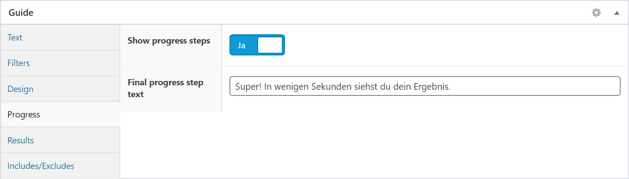Click the 'Final progress step text' label
Viewport: 629px width, 179px height.
[165, 88]
